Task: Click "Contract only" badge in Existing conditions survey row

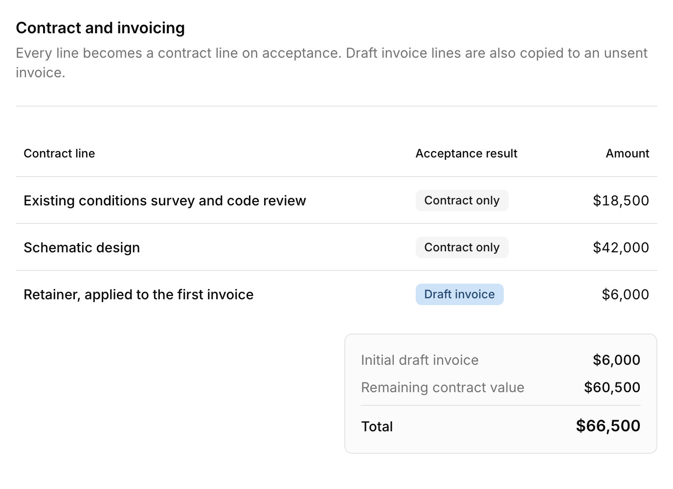Action: pyautogui.click(x=462, y=200)
